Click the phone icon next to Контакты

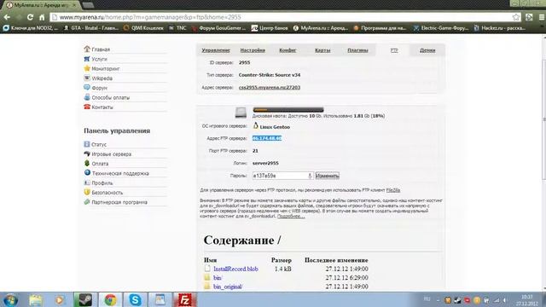[87, 107]
